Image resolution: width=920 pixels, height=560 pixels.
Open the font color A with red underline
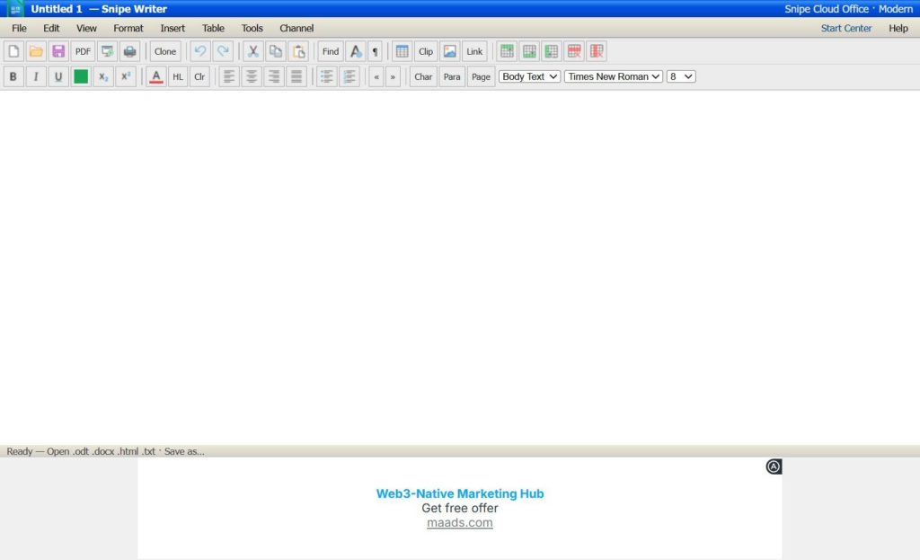(156, 76)
